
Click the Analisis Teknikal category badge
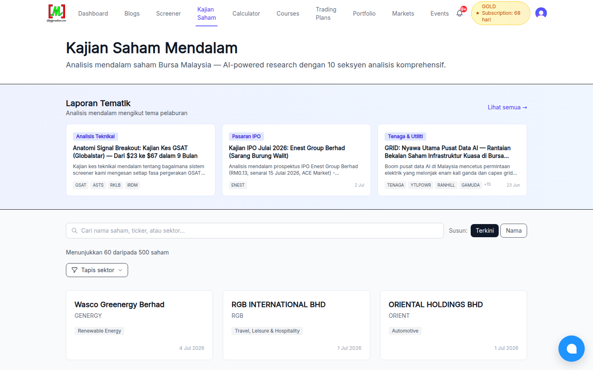pos(96,136)
